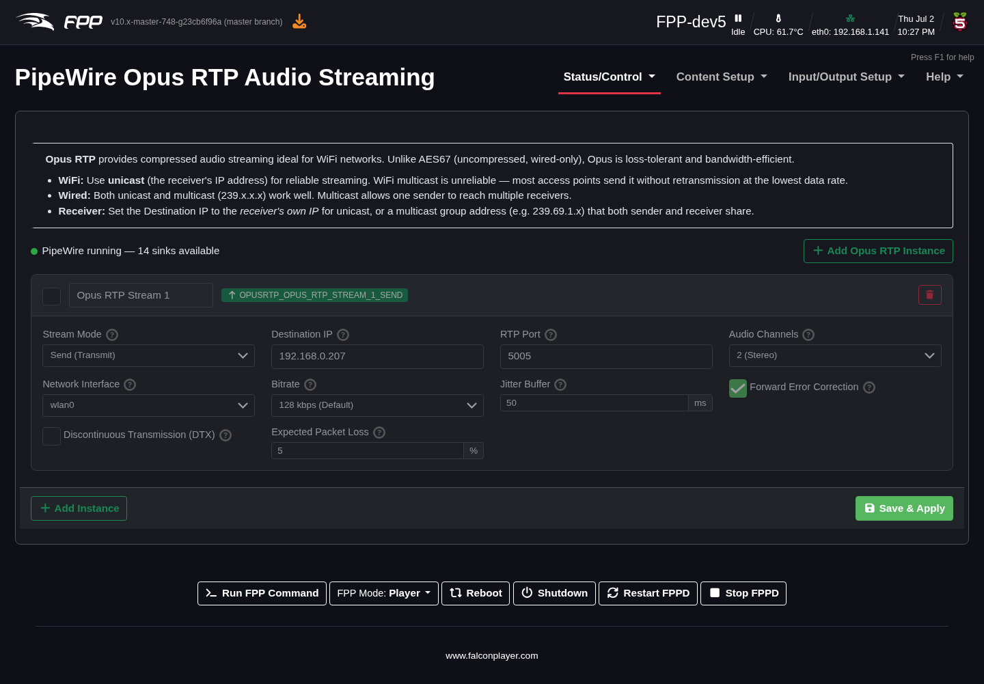The width and height of the screenshot is (984, 684).
Task: Open the Network Interface wlan0 dropdown
Action: point(148,405)
